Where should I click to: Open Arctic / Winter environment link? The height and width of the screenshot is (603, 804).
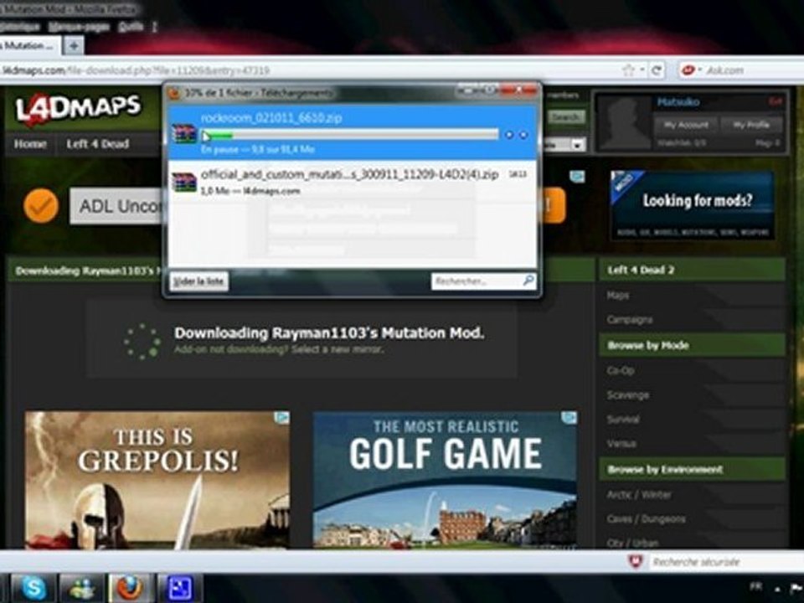click(639, 495)
